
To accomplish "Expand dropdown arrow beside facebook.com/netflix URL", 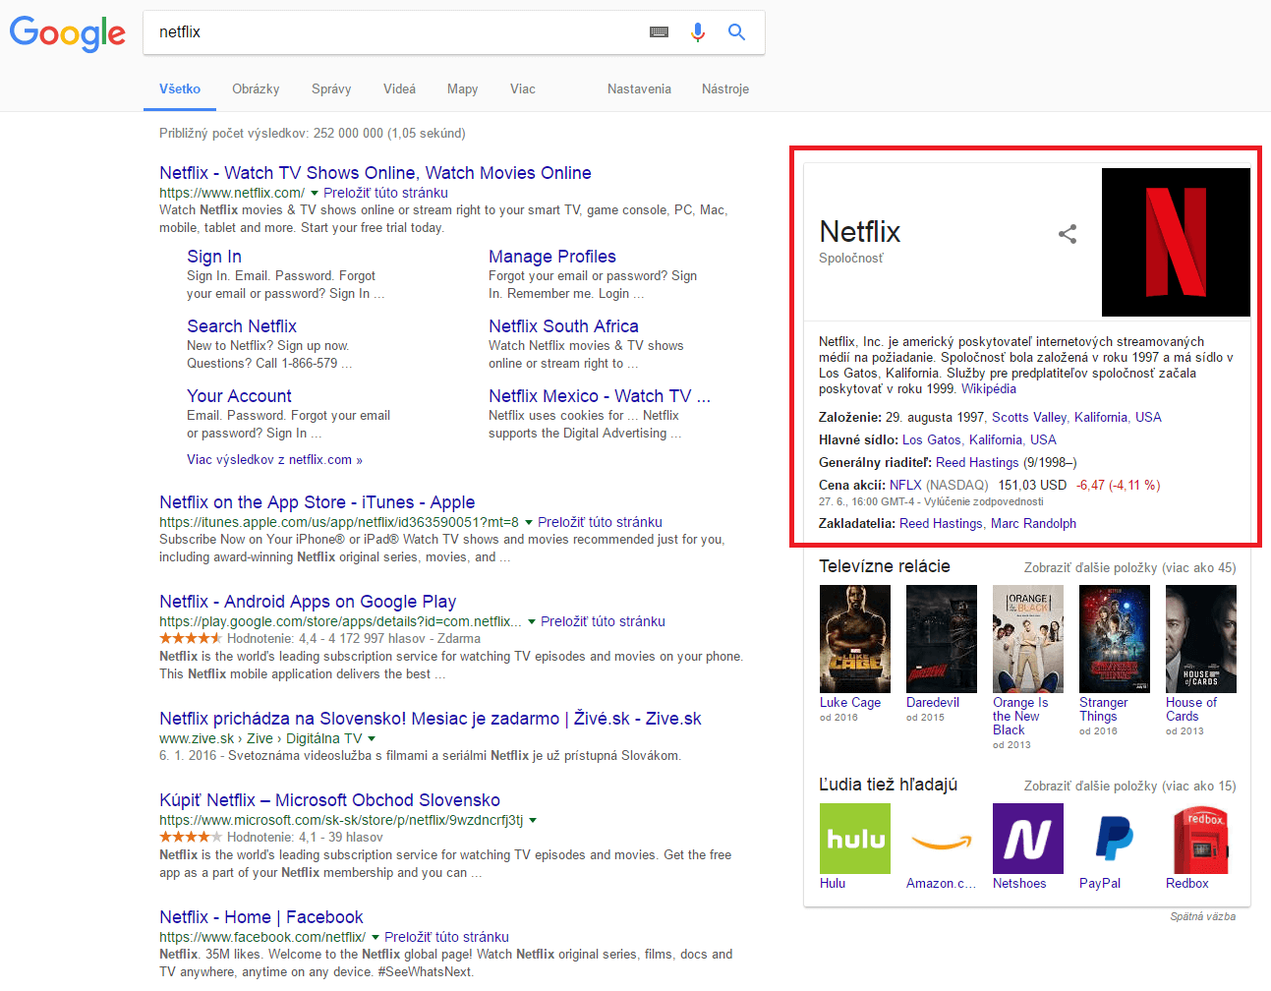I will coord(376,938).
